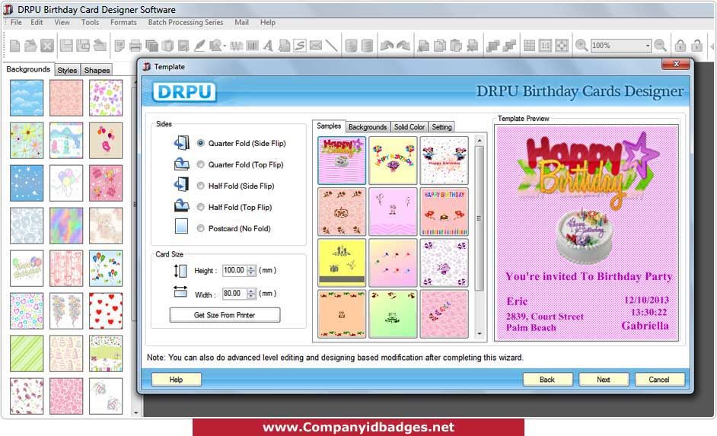The height and width of the screenshot is (436, 717).
Task: Click the Open folder toolbar icon
Action: [x=30, y=45]
